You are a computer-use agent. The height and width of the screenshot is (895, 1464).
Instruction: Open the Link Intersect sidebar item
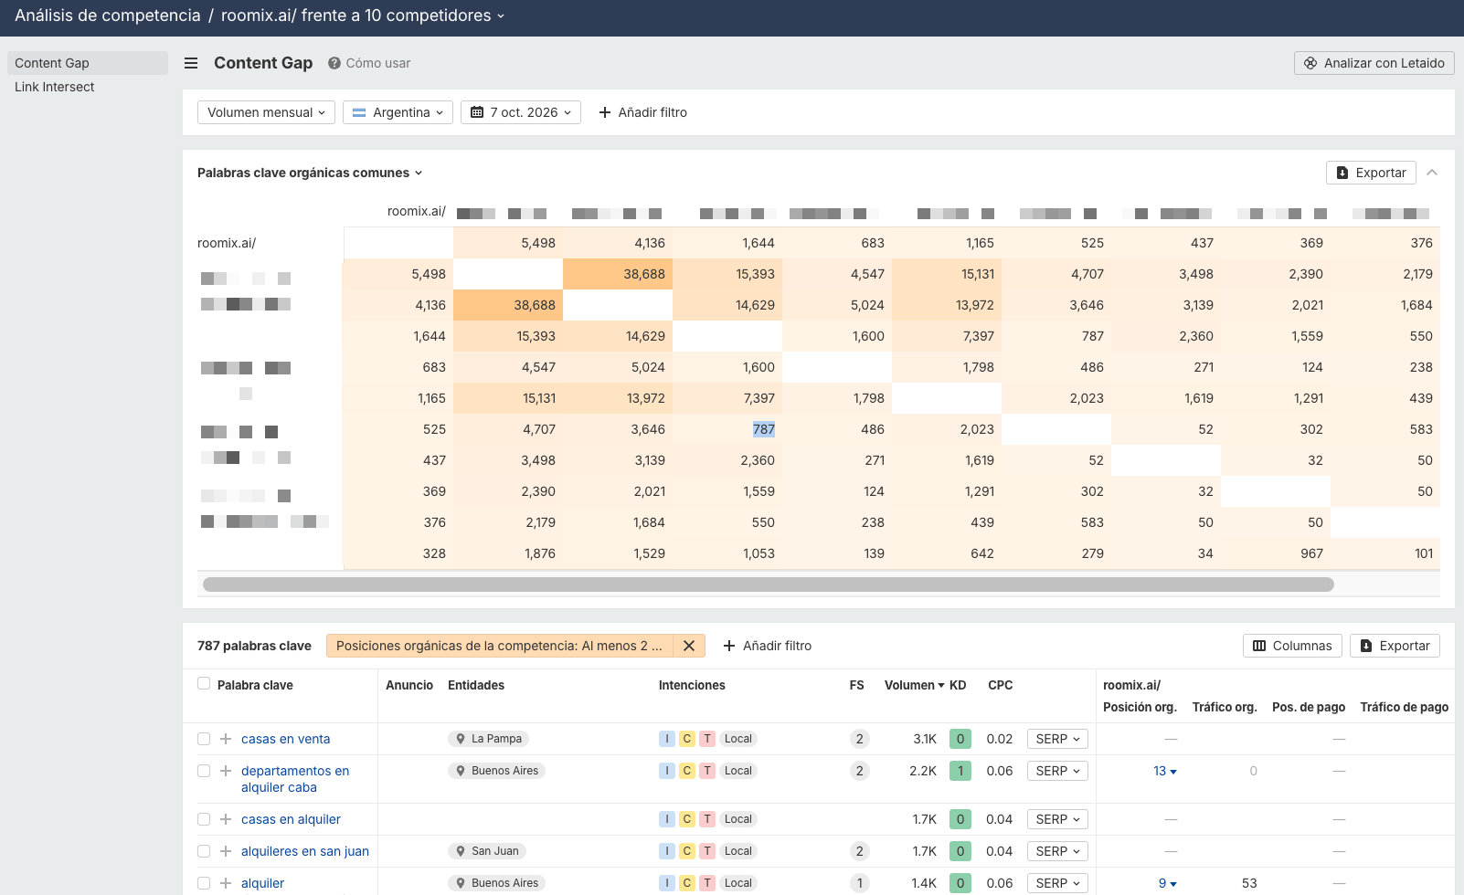point(55,87)
